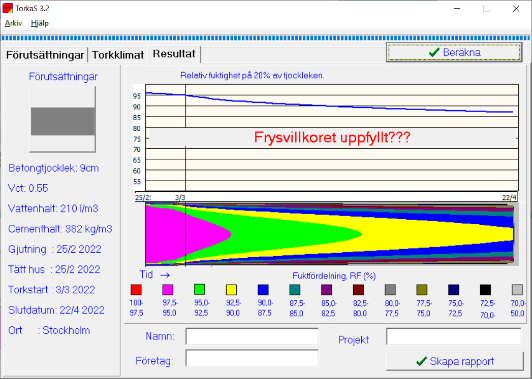Click into the Projekt input field
The width and height of the screenshot is (532, 379).
(454, 336)
